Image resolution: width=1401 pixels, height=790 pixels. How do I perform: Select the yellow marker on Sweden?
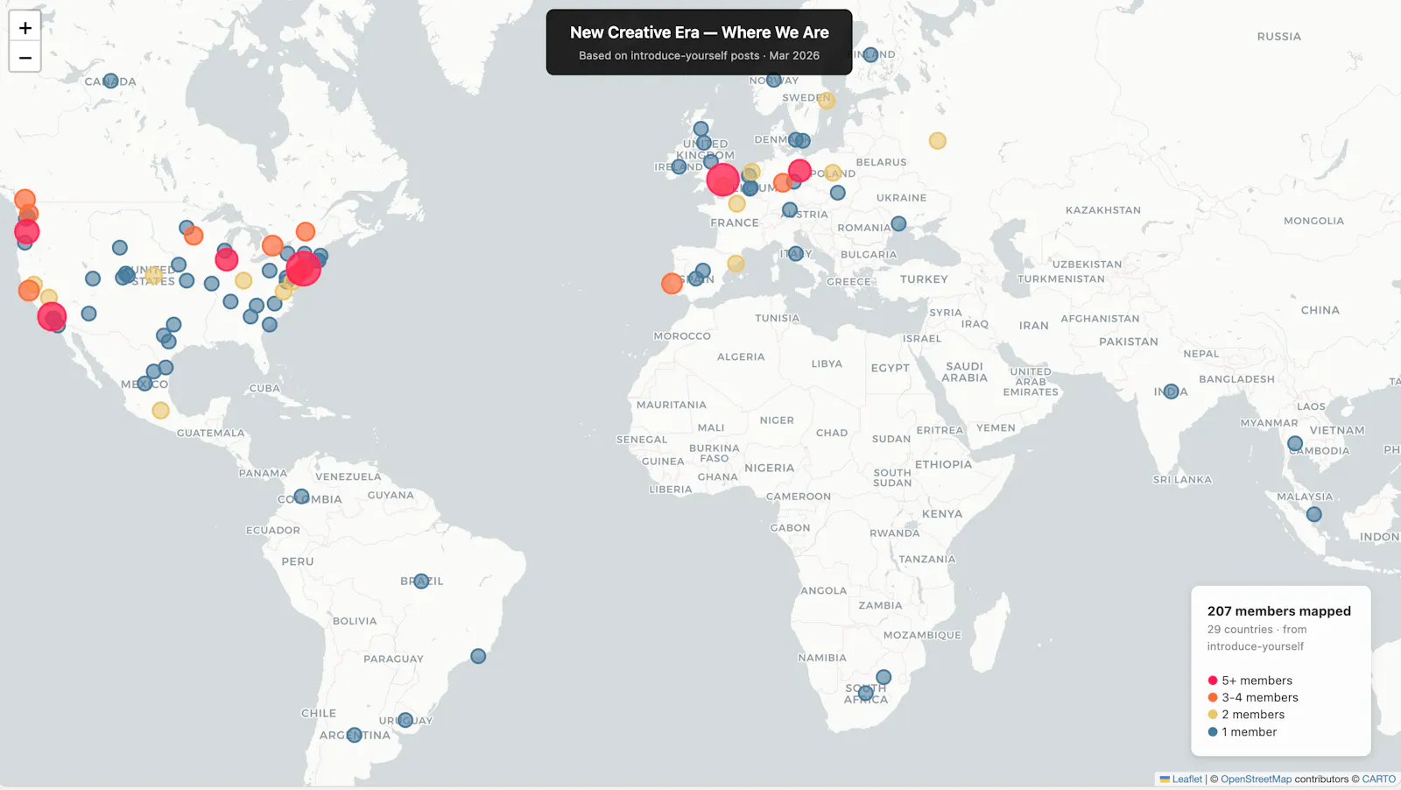pyautogui.click(x=827, y=101)
